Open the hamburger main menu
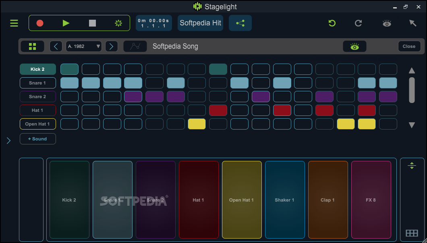Screen dimensions: 427x243 [14, 23]
